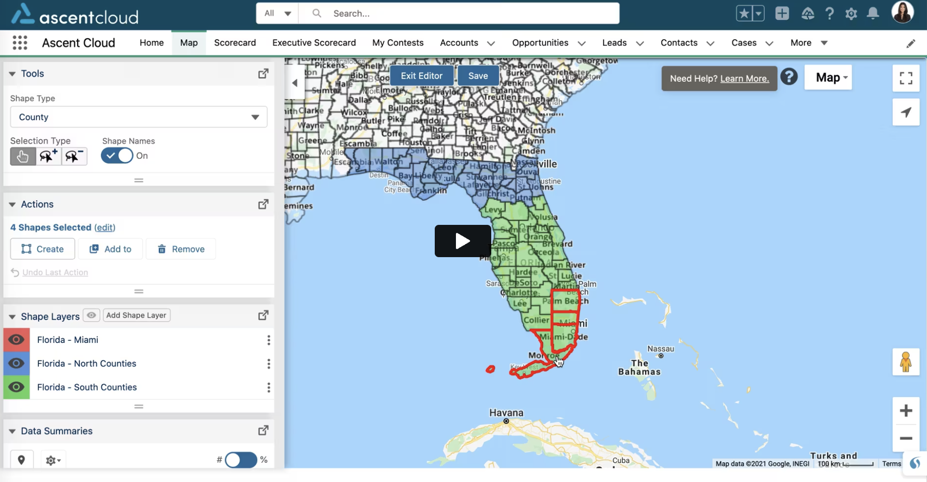Center the map on my location
This screenshot has width=927, height=482.
[x=906, y=112]
